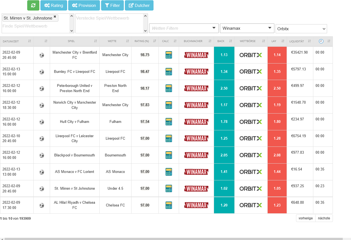Image resolution: width=351 pixels, height=240 pixels.
Task: Expand the Wetten Filtern dropdown
Action: pos(184,28)
